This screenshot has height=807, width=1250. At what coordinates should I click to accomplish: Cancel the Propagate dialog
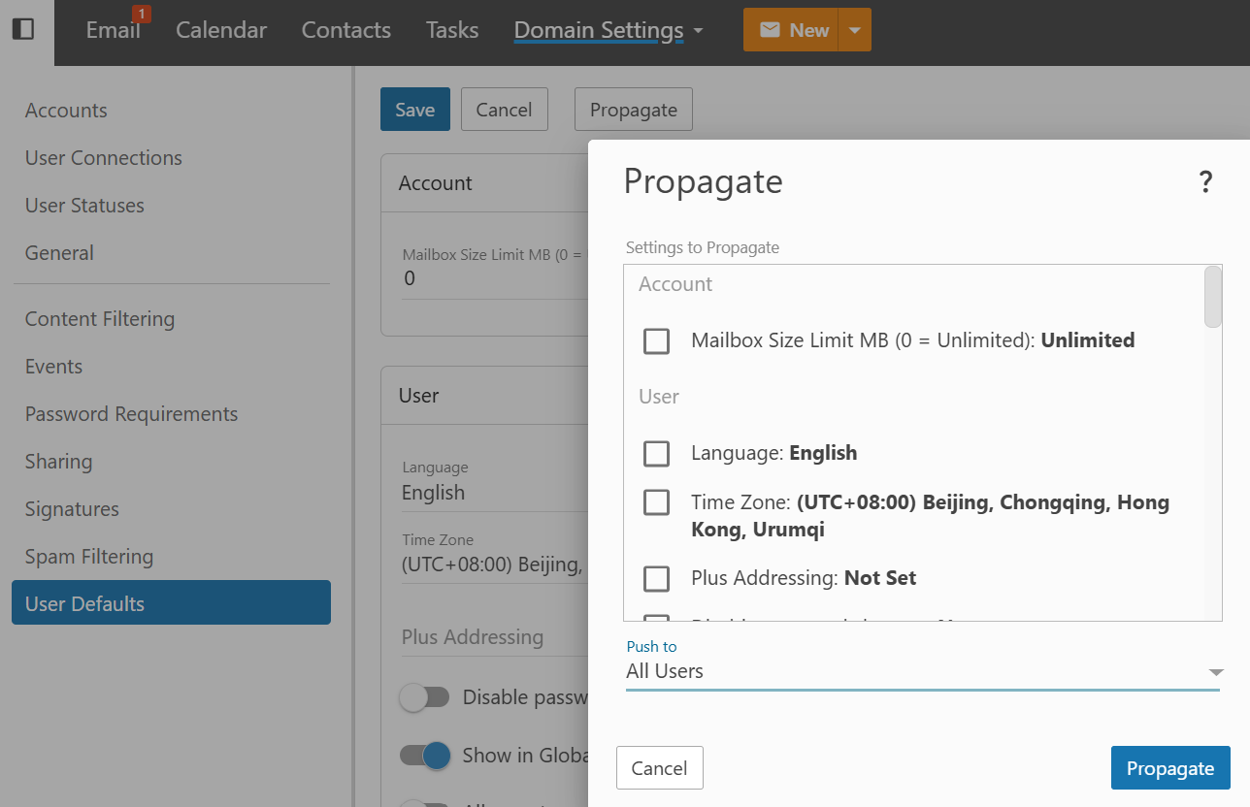coord(659,768)
